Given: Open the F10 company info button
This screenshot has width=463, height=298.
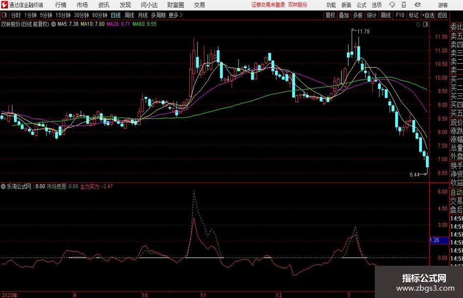Looking at the screenshot, I should point(400,15).
